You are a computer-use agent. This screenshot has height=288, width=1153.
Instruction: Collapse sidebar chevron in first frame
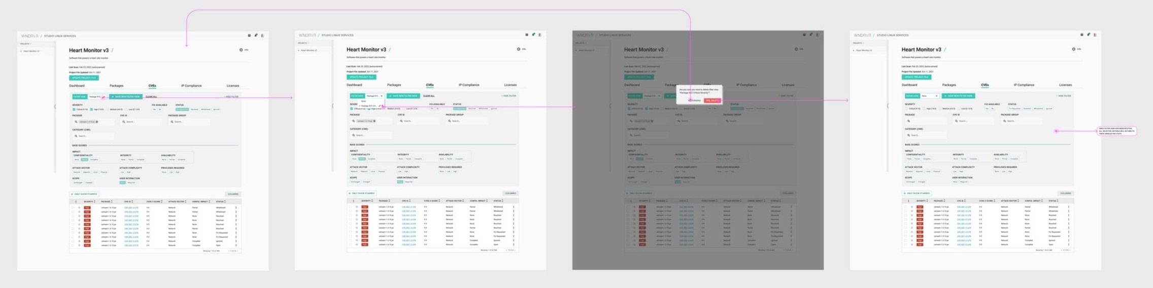[x=55, y=106]
